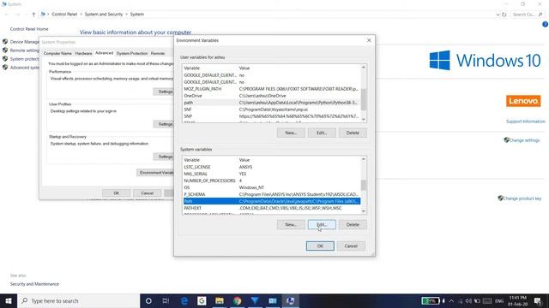Open the Action Center notifications icon
549x308 pixels.
pyautogui.click(x=538, y=300)
